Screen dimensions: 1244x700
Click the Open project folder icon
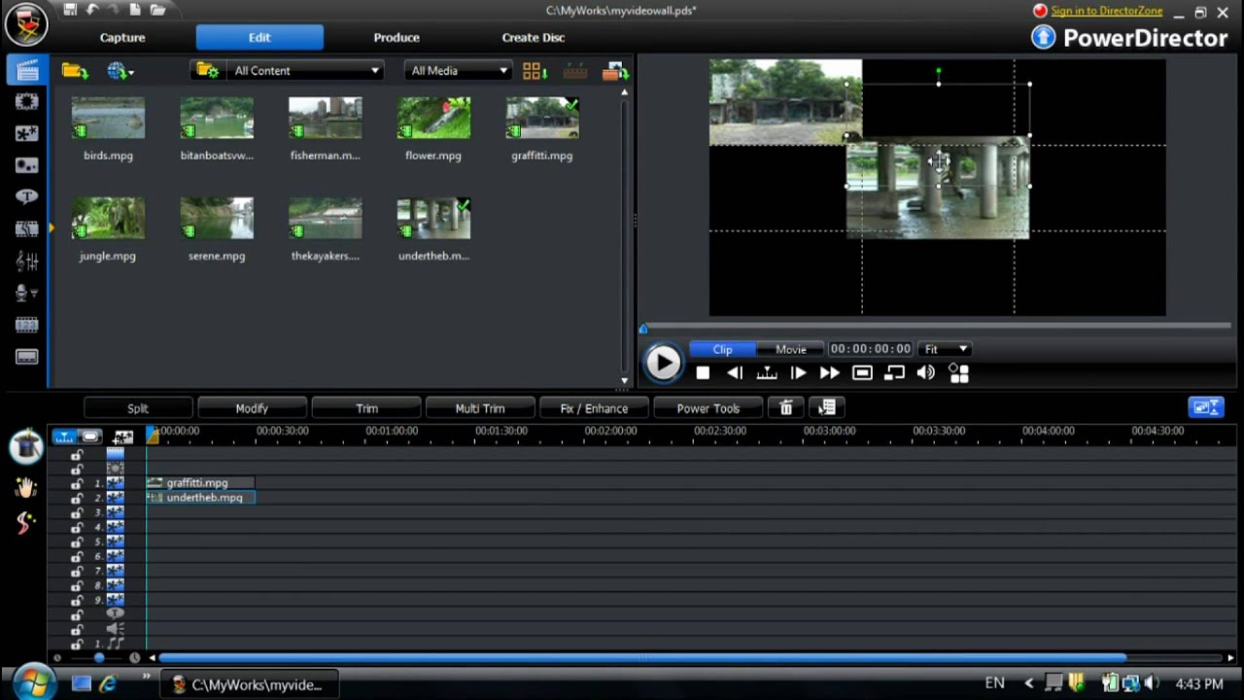[157, 10]
